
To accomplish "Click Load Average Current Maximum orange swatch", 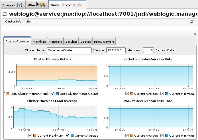I will [x=35, y=135].
